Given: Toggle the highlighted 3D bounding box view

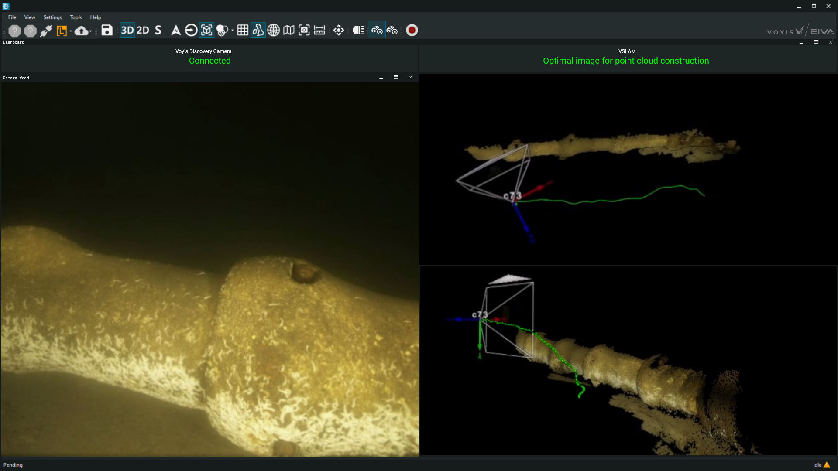Looking at the screenshot, I should click(207, 30).
